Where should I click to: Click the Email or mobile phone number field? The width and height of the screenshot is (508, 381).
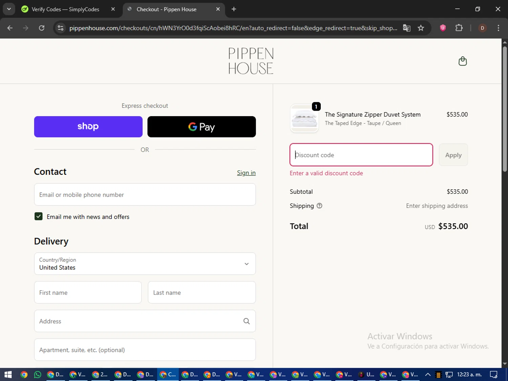click(145, 194)
